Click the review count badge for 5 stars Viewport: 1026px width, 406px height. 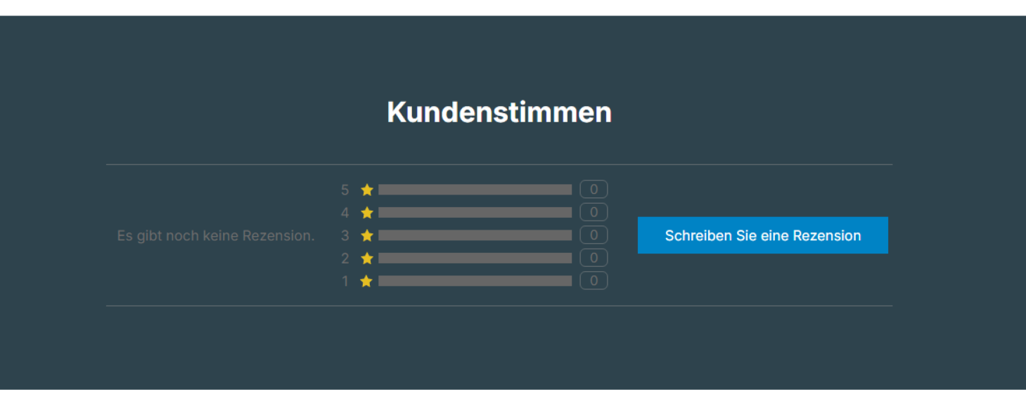[594, 190]
